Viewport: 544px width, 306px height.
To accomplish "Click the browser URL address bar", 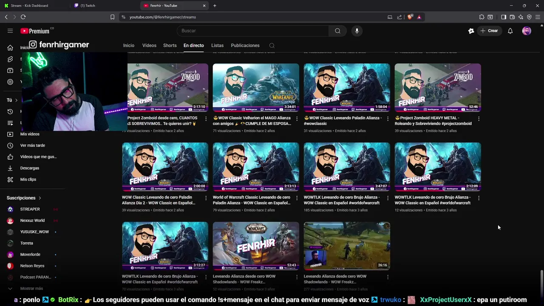I will pos(255,17).
